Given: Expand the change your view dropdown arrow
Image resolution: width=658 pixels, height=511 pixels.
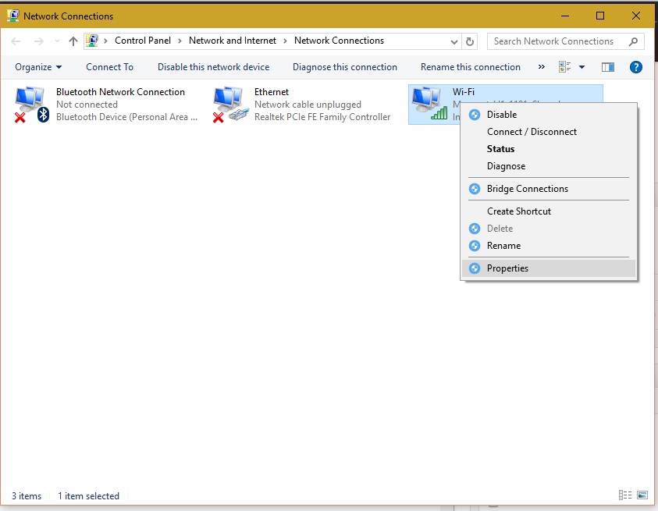Looking at the screenshot, I should [x=582, y=67].
